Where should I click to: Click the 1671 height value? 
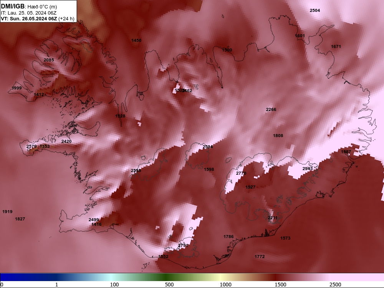(336, 46)
